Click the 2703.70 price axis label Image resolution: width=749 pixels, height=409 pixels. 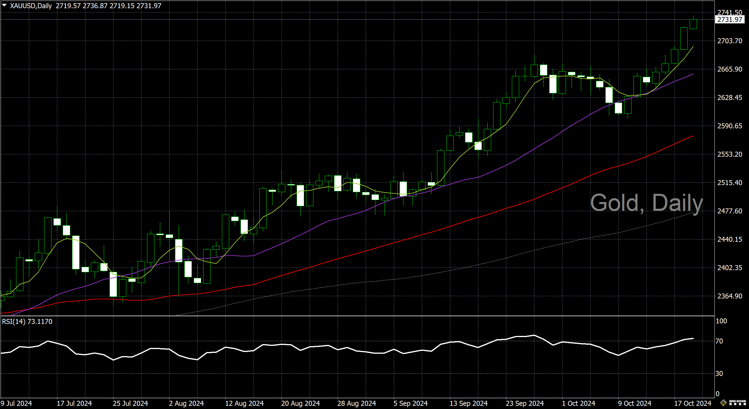729,41
